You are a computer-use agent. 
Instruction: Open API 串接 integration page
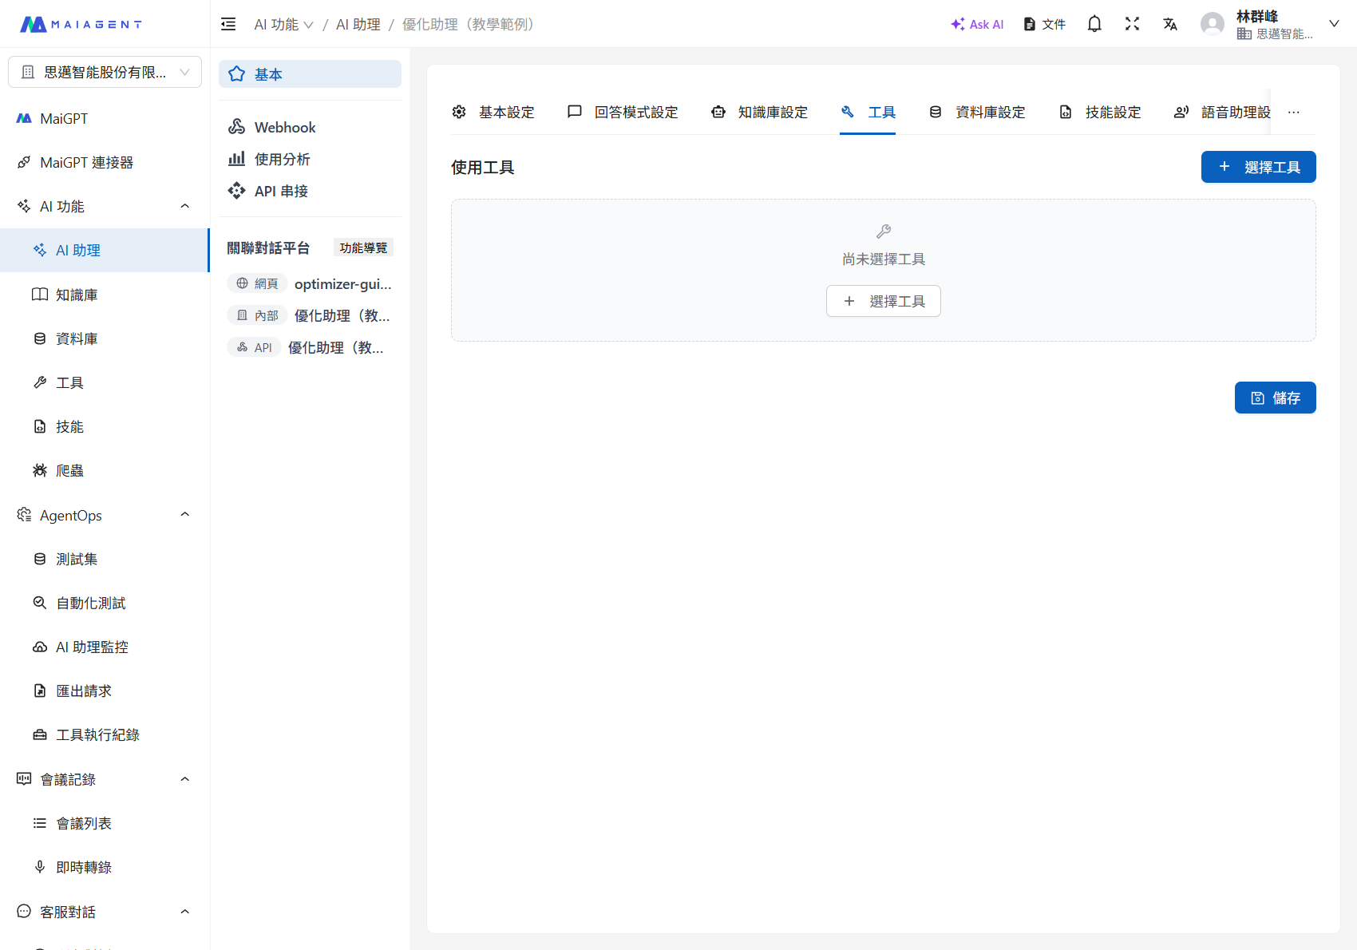point(280,191)
